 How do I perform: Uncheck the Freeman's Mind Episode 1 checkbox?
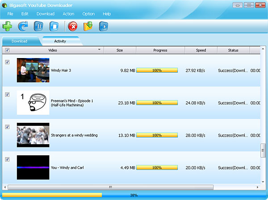[7, 95]
